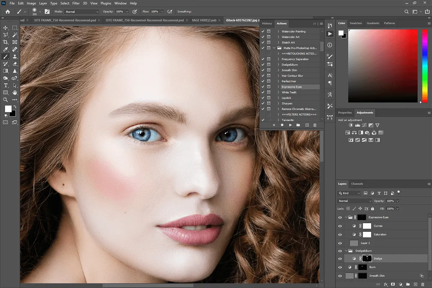The height and width of the screenshot is (288, 432).
Task: Toggle visibility of the Smooth Skin layer
Action: 340,275
